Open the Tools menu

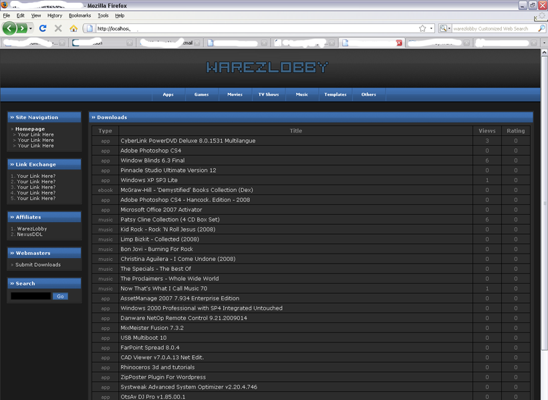pyautogui.click(x=103, y=15)
